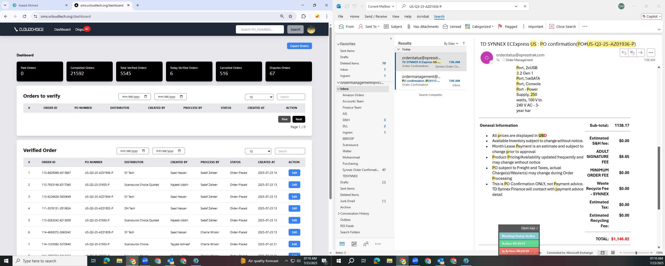Viewport: 665px width, 266px height.
Task: Open the View tab in Outlook
Action: (x=395, y=16)
